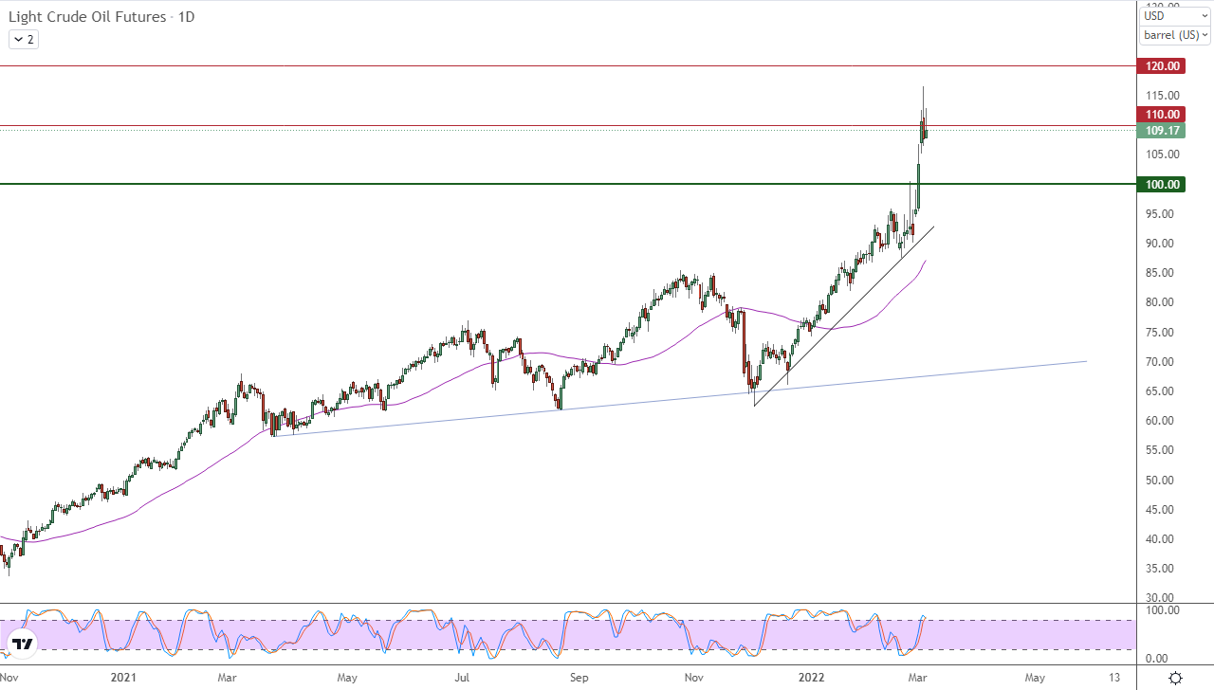Select the steep black trendline
This screenshot has width=1214, height=690.
point(844,317)
